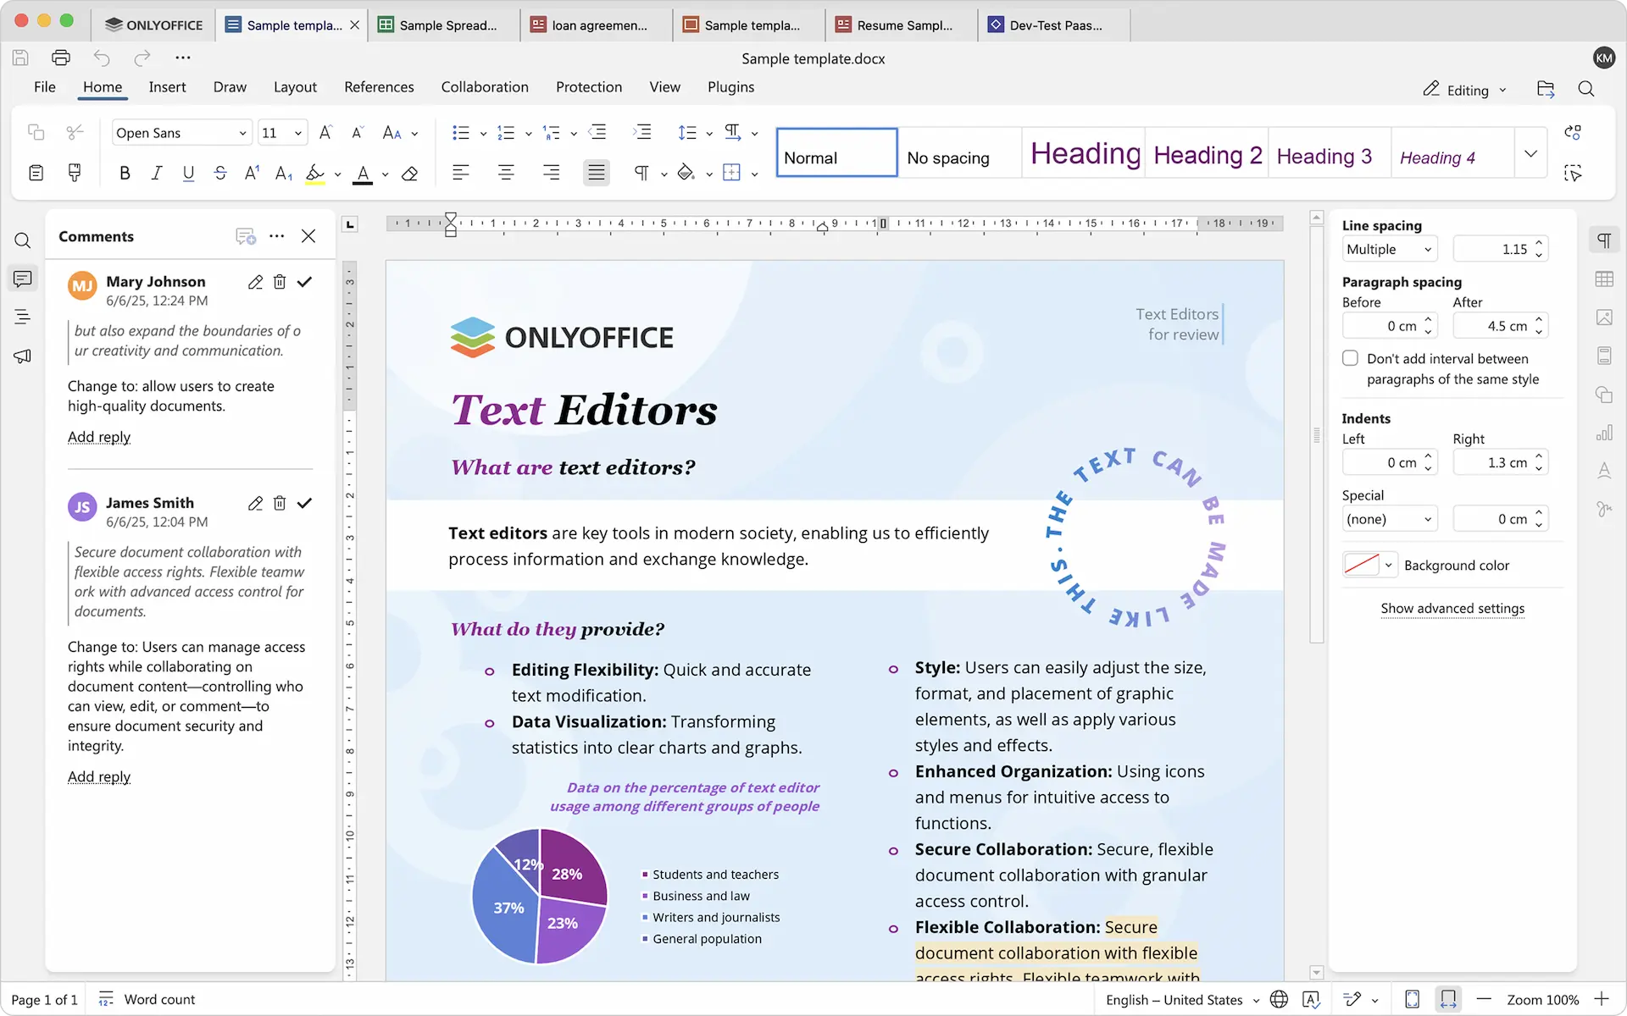
Task: Open the Find sidebar icon
Action: pos(23,240)
